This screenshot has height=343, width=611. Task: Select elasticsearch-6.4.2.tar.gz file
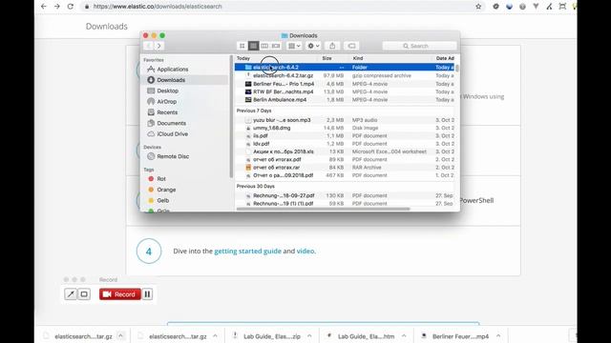[345, 75]
